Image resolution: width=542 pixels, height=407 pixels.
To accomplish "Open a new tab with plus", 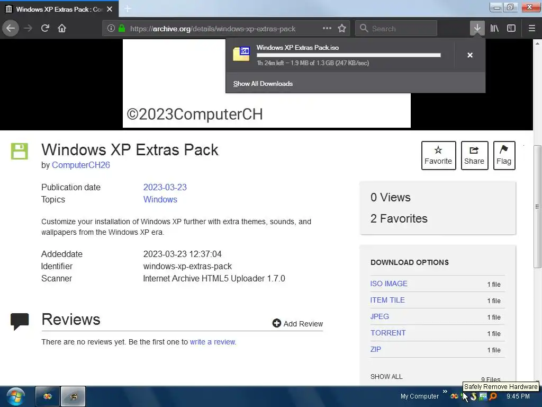I will tap(128, 8).
